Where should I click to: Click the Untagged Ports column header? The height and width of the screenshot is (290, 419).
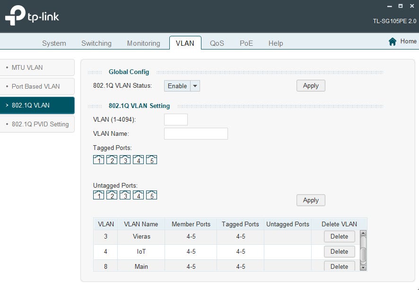click(288, 224)
